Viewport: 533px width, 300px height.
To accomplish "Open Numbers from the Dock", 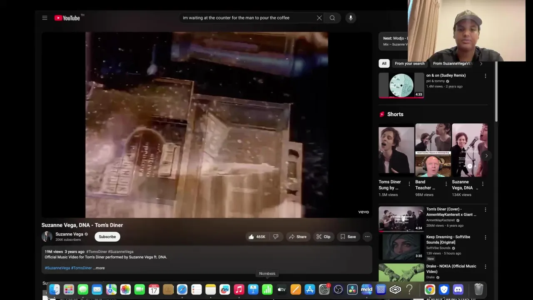I will 267,289.
